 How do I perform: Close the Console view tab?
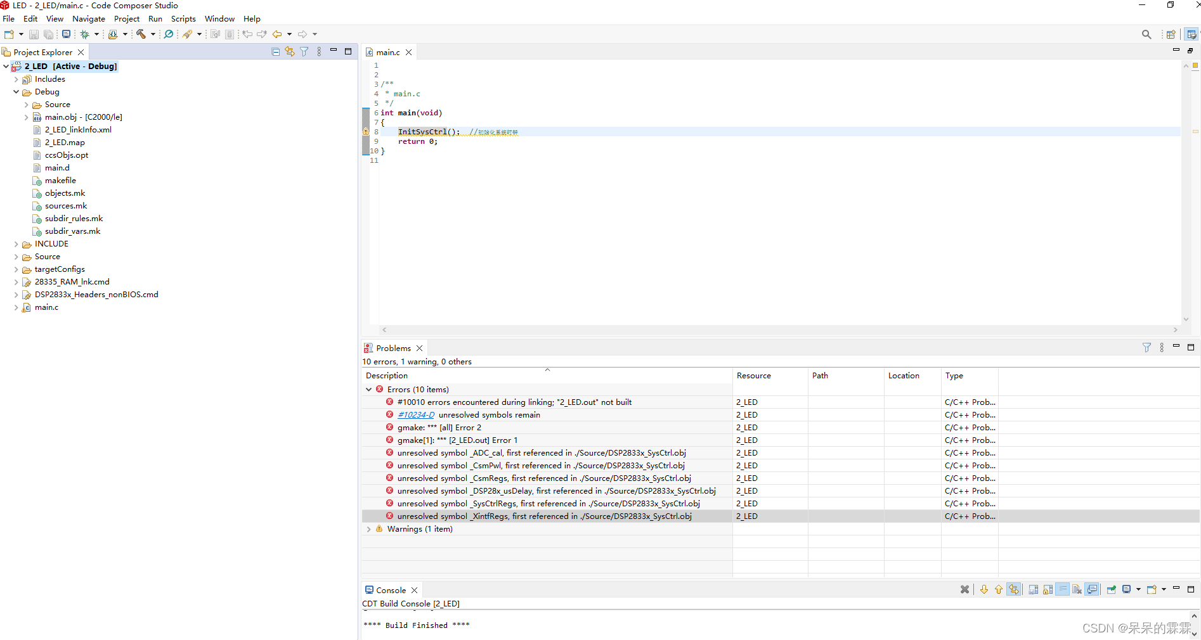(x=415, y=591)
